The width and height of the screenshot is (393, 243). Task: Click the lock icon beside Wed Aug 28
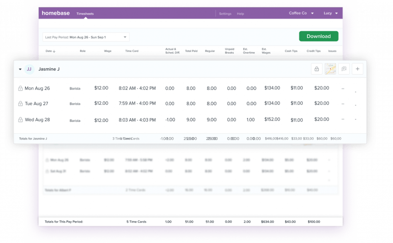(x=21, y=120)
